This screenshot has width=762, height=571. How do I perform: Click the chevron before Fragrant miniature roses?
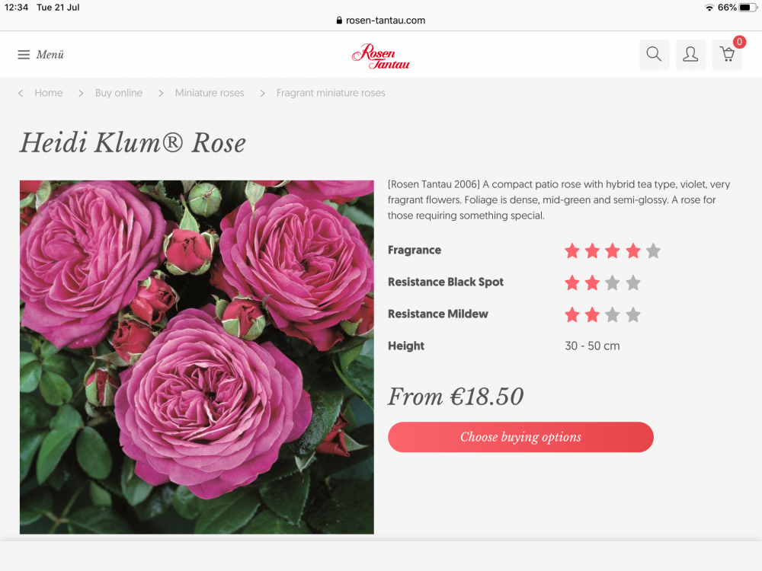262,93
